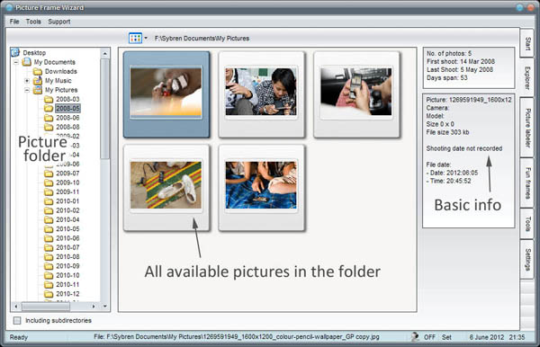Switch to the Explorer tab

point(526,77)
